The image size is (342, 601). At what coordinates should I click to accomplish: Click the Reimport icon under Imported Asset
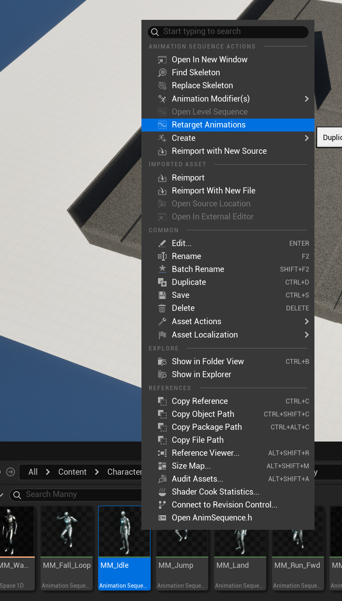tap(162, 178)
